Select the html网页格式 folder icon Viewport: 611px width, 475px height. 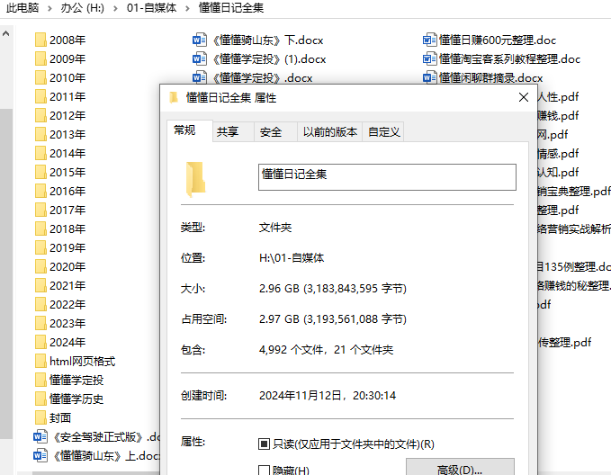40,361
